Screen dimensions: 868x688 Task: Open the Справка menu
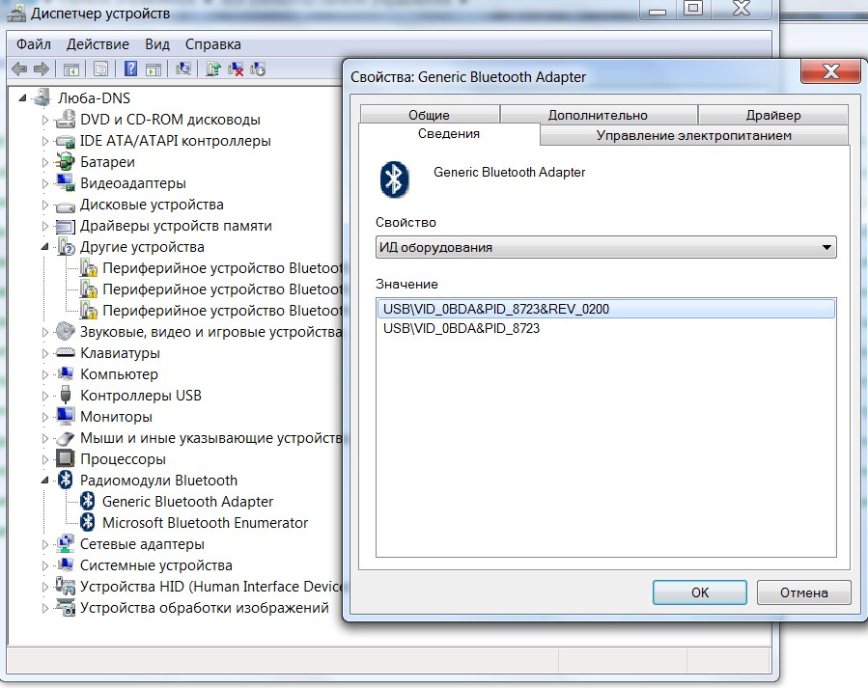[213, 44]
